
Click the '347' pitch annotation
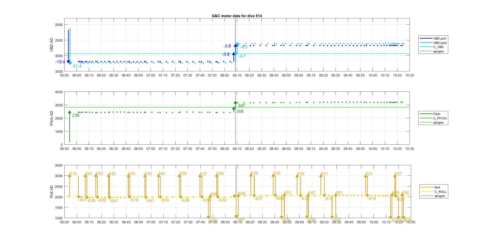[x=241, y=106]
